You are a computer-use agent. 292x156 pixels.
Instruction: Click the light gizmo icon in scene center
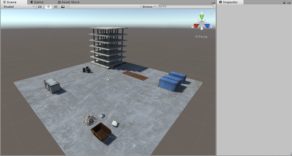tap(108, 75)
